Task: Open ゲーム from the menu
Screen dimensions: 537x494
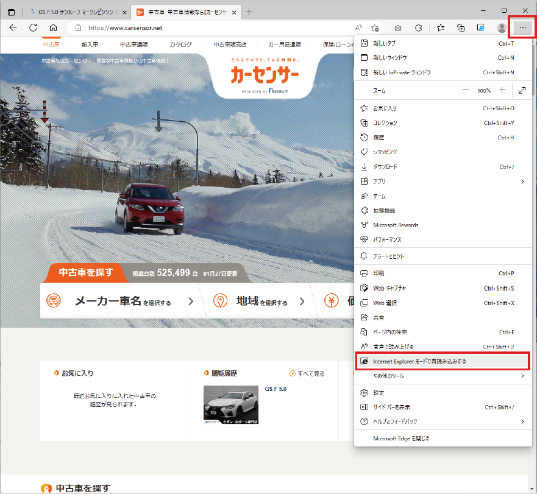Action: pos(443,196)
